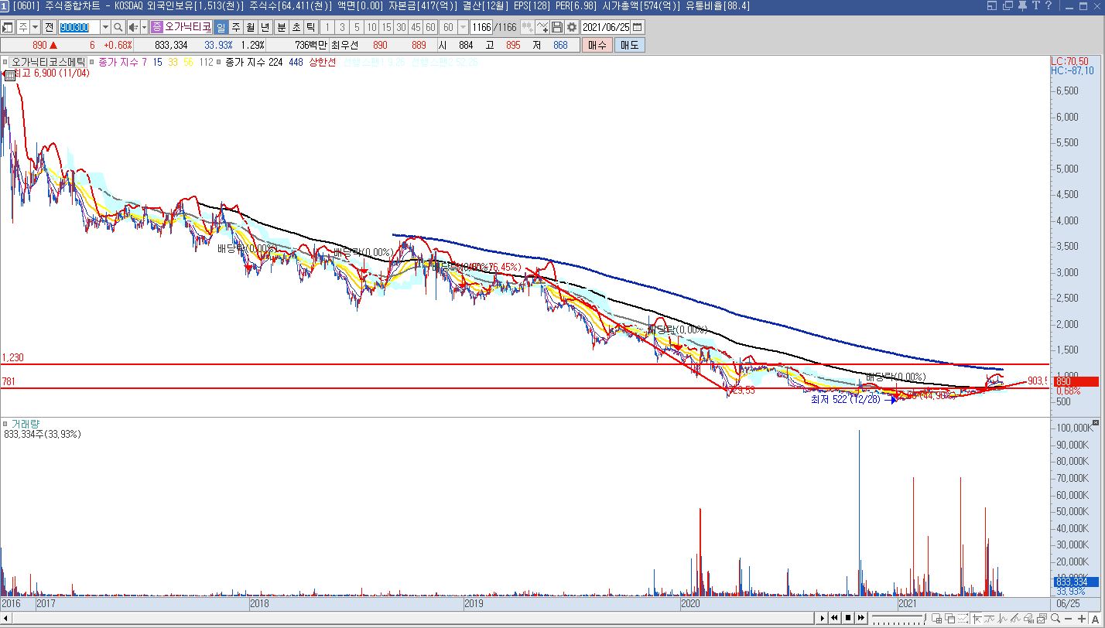1105x628 pixels.
Task: Click the diagonal trend line icon in bottom toolbar
Action: pos(1016,618)
